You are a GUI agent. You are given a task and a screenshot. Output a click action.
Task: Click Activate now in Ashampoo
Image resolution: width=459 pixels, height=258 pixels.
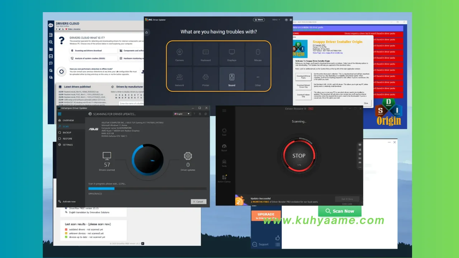coord(67,202)
